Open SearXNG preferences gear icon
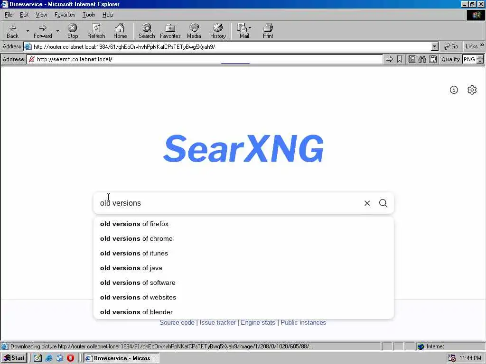The height and width of the screenshot is (364, 486). [472, 90]
